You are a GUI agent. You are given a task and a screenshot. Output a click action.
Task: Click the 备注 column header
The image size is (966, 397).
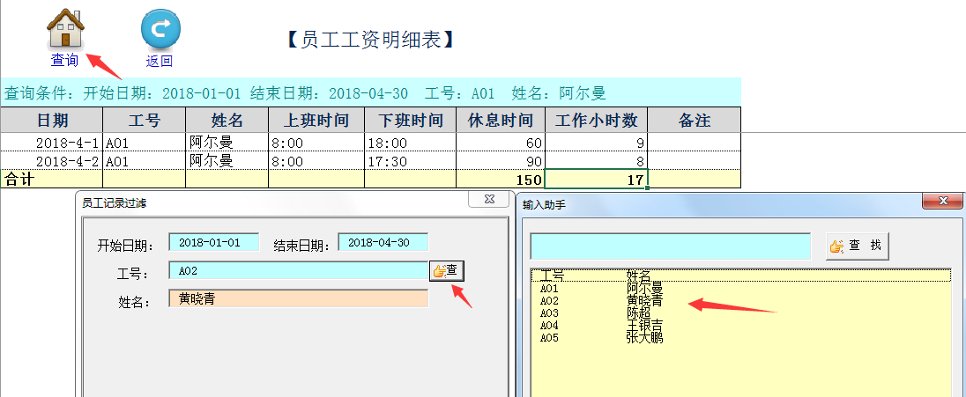pyautogui.click(x=695, y=120)
